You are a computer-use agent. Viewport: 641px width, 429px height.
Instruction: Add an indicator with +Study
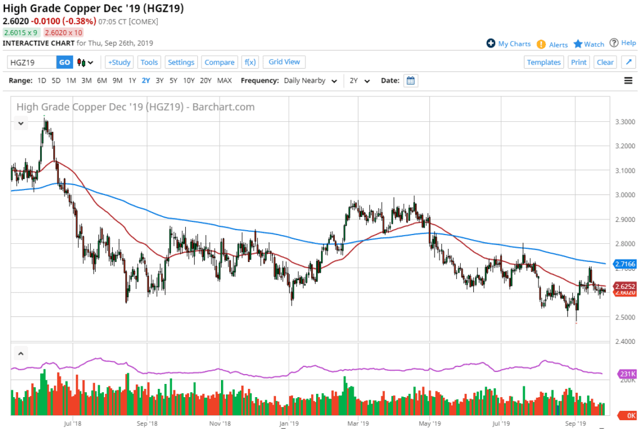coord(118,62)
